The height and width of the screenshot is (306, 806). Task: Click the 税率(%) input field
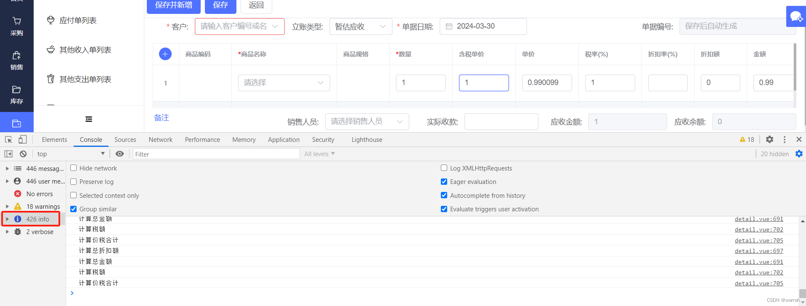[610, 82]
